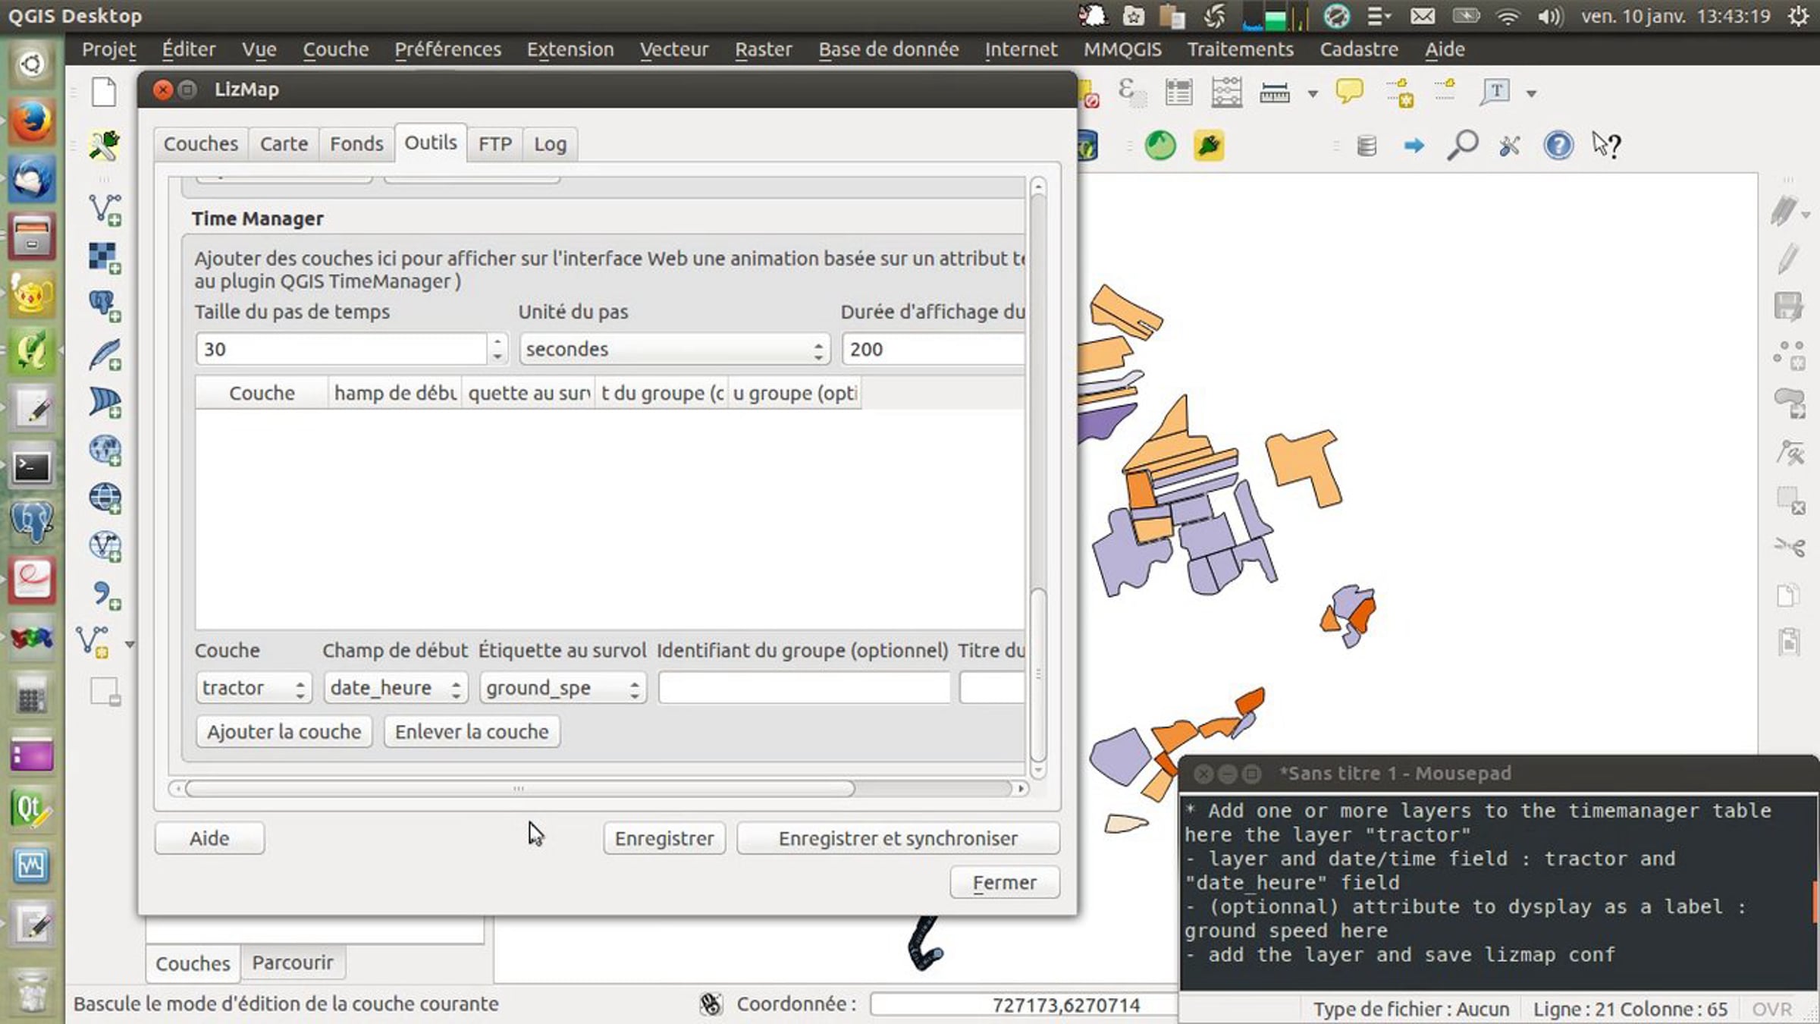1820x1024 pixels.
Task: Switch to the Fonds tab
Action: click(x=356, y=144)
